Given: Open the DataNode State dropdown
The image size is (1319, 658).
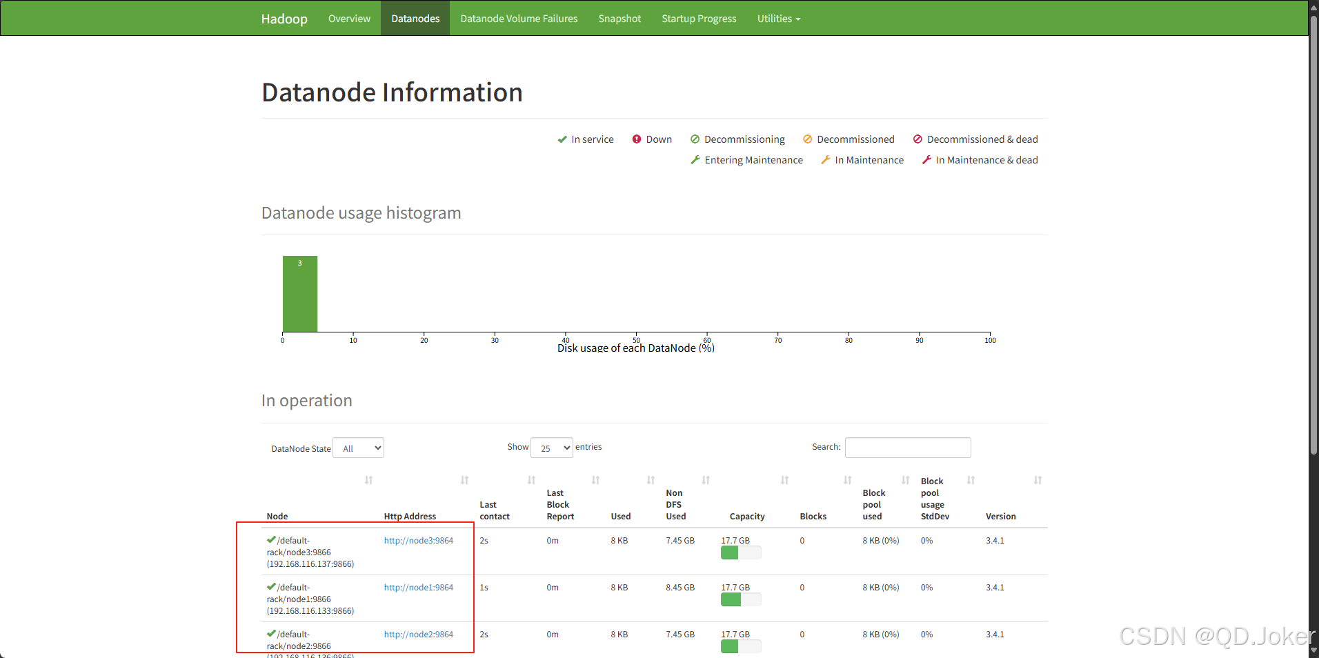Looking at the screenshot, I should point(358,448).
